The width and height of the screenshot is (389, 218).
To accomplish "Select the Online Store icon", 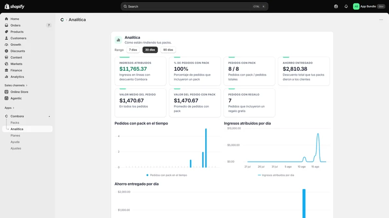I will click(6, 92).
